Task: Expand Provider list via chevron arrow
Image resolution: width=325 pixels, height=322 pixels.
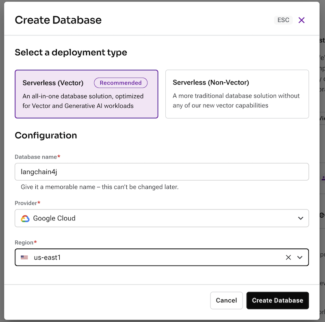Action: pos(301,218)
